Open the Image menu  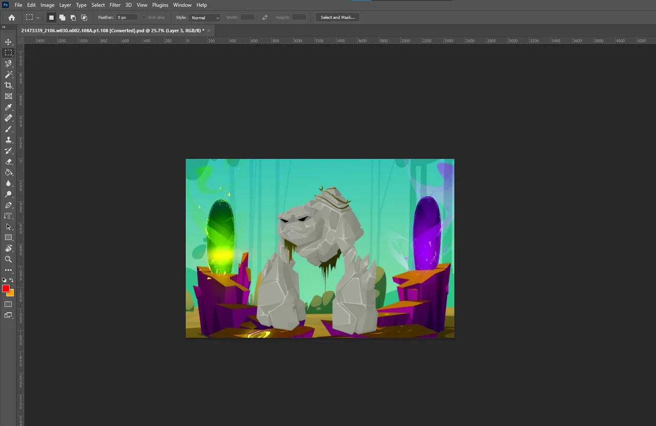click(48, 5)
